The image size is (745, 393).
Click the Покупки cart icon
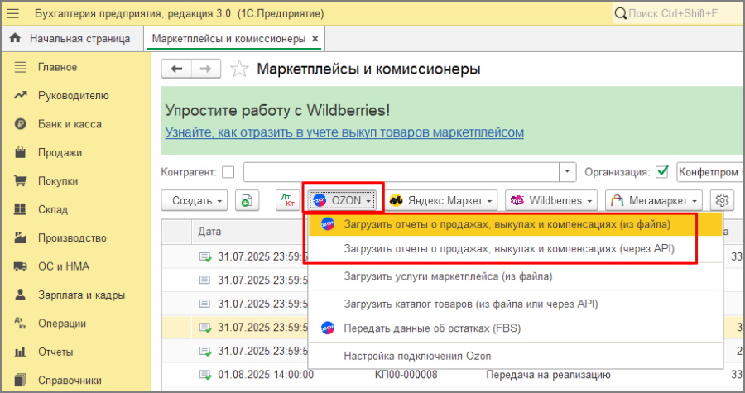(20, 181)
